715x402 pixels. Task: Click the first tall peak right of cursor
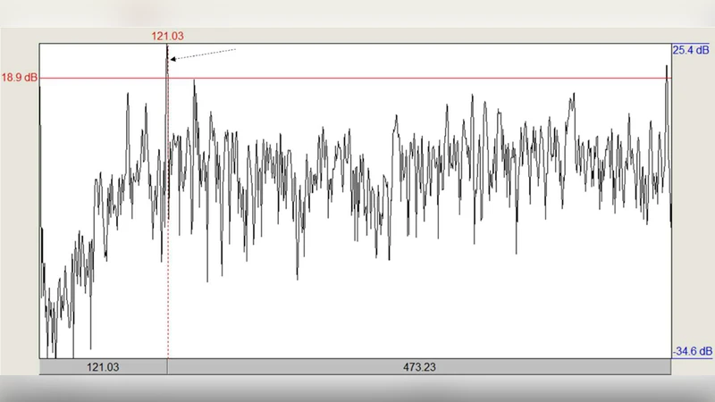194,81
